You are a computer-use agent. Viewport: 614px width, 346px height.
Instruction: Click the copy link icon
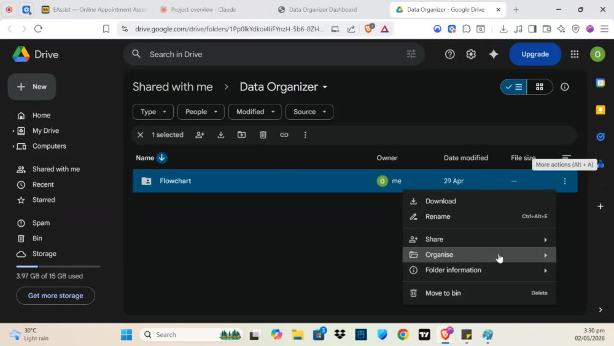(284, 135)
